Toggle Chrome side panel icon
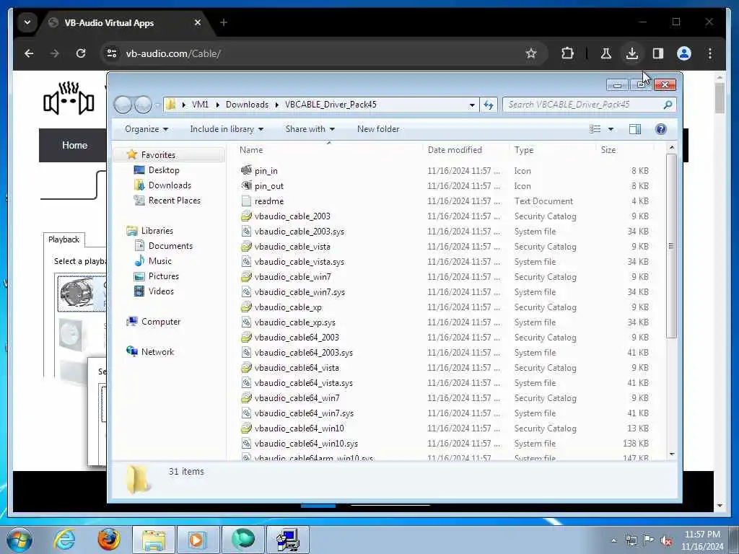739x554 pixels. pos(658,53)
